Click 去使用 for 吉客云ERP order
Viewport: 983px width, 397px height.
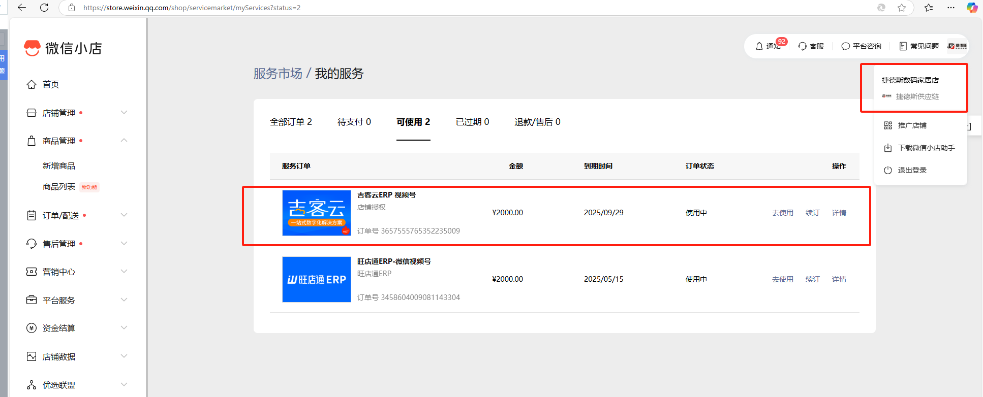(x=783, y=213)
